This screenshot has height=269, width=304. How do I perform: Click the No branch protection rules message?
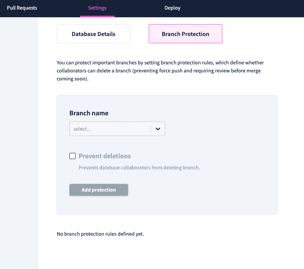(100, 234)
